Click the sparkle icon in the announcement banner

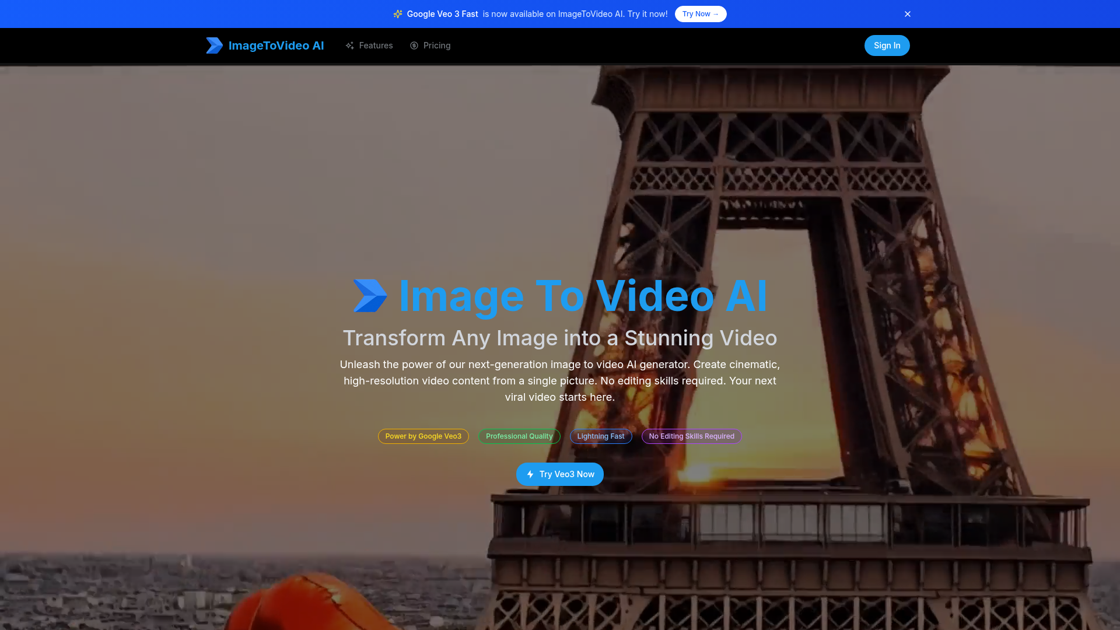[x=398, y=13]
